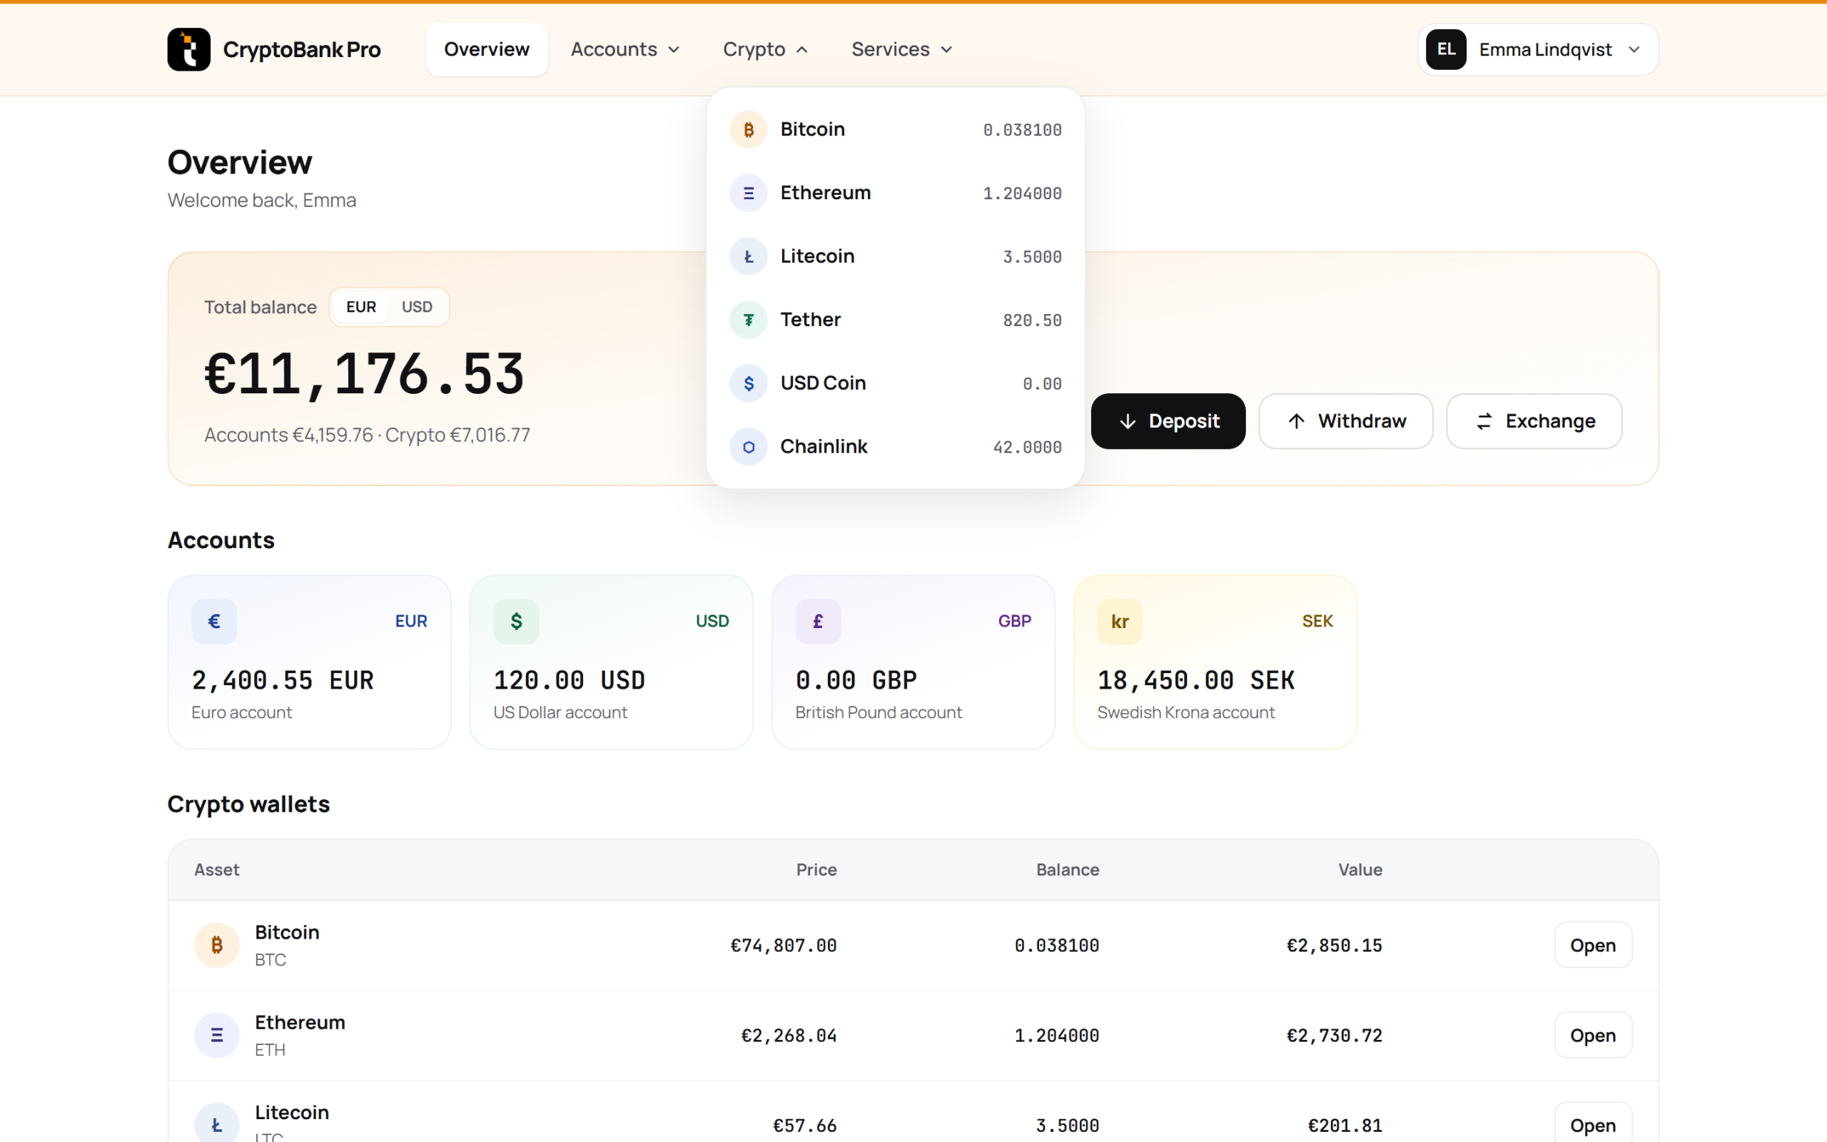
Task: Select Litecoin from the Crypto menu
Action: 896,257
